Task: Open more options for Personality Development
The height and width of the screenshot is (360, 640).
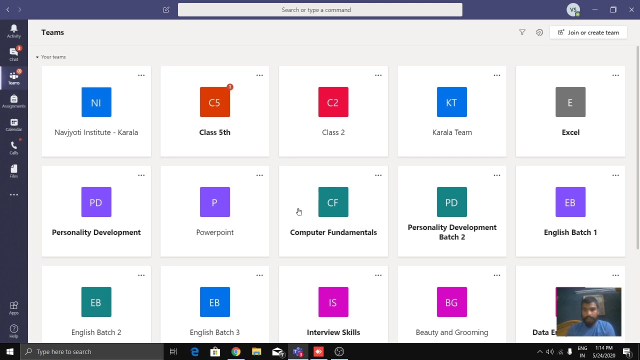Action: (141, 175)
